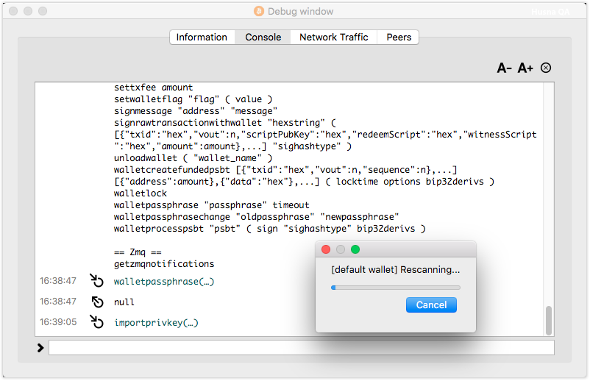The width and height of the screenshot is (590, 381).
Task: Close the Rescanning dialog with red button
Action: pyautogui.click(x=326, y=249)
